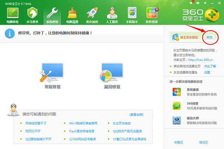Minimize the 360安全卫士 window

point(212,3)
